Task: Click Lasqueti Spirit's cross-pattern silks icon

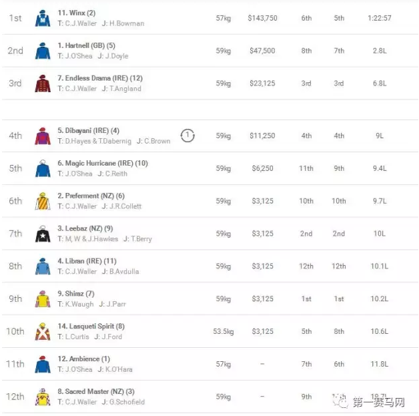Action: (43, 332)
